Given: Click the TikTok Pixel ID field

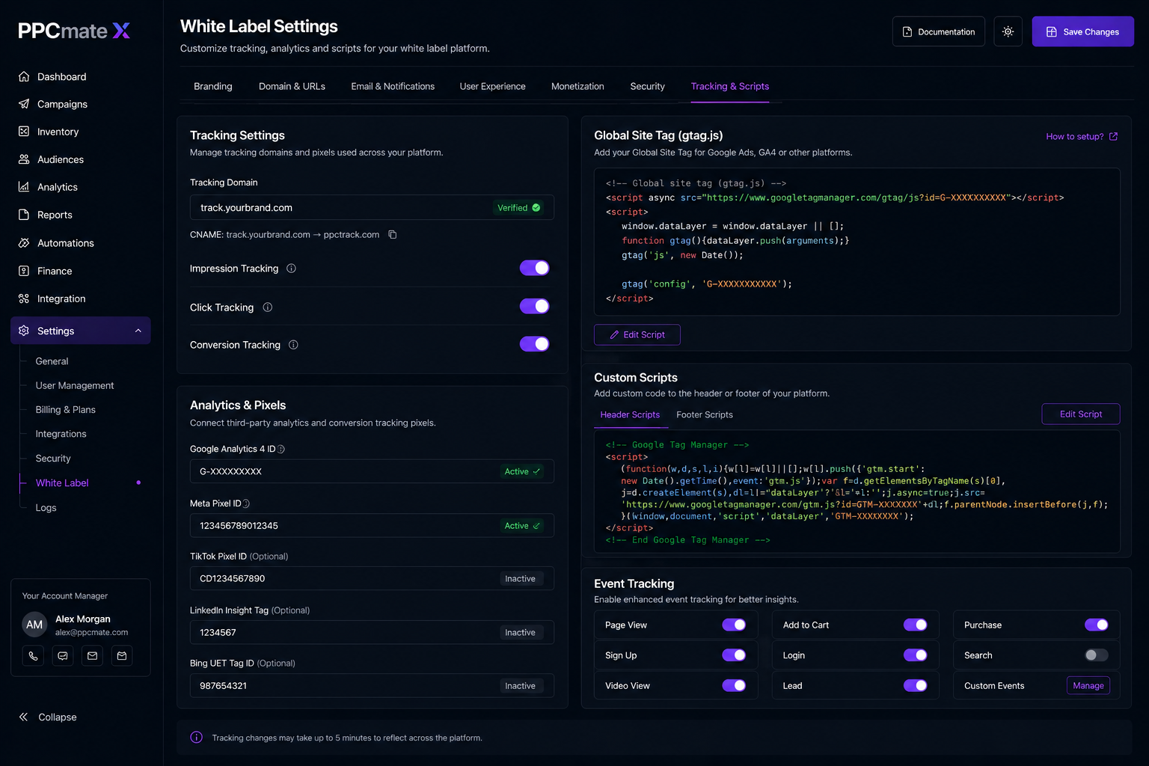Looking at the screenshot, I should click(372, 579).
